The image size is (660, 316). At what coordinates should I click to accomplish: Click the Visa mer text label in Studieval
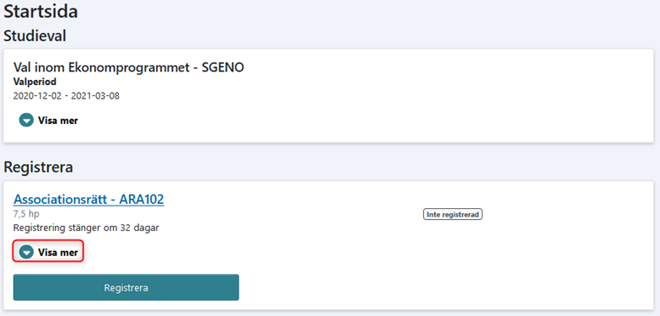pos(58,121)
